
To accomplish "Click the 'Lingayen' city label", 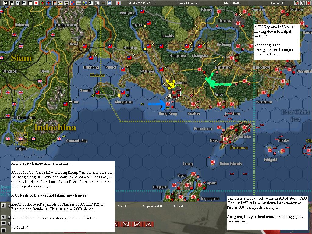I will (x=160, y=187).
